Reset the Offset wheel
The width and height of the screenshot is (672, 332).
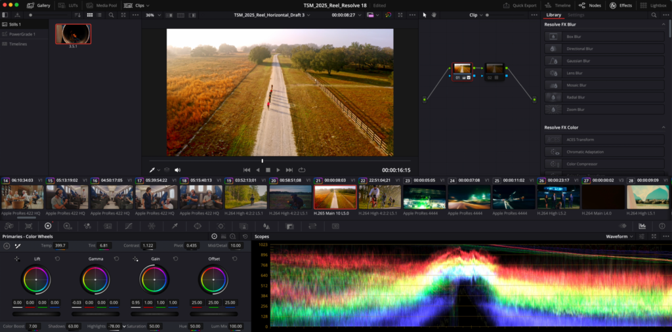coord(234,259)
